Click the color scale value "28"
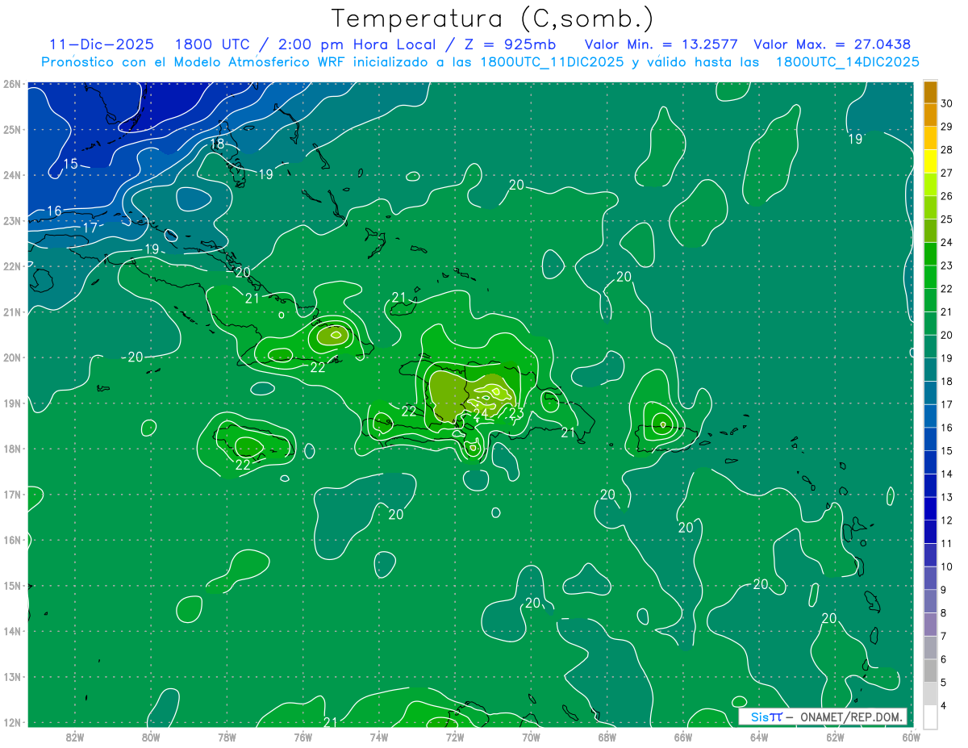The height and width of the screenshot is (748, 968). pos(946,150)
